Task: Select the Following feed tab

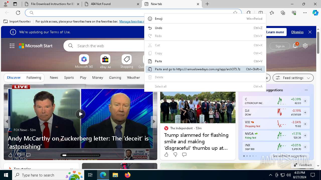Action: click(34, 77)
